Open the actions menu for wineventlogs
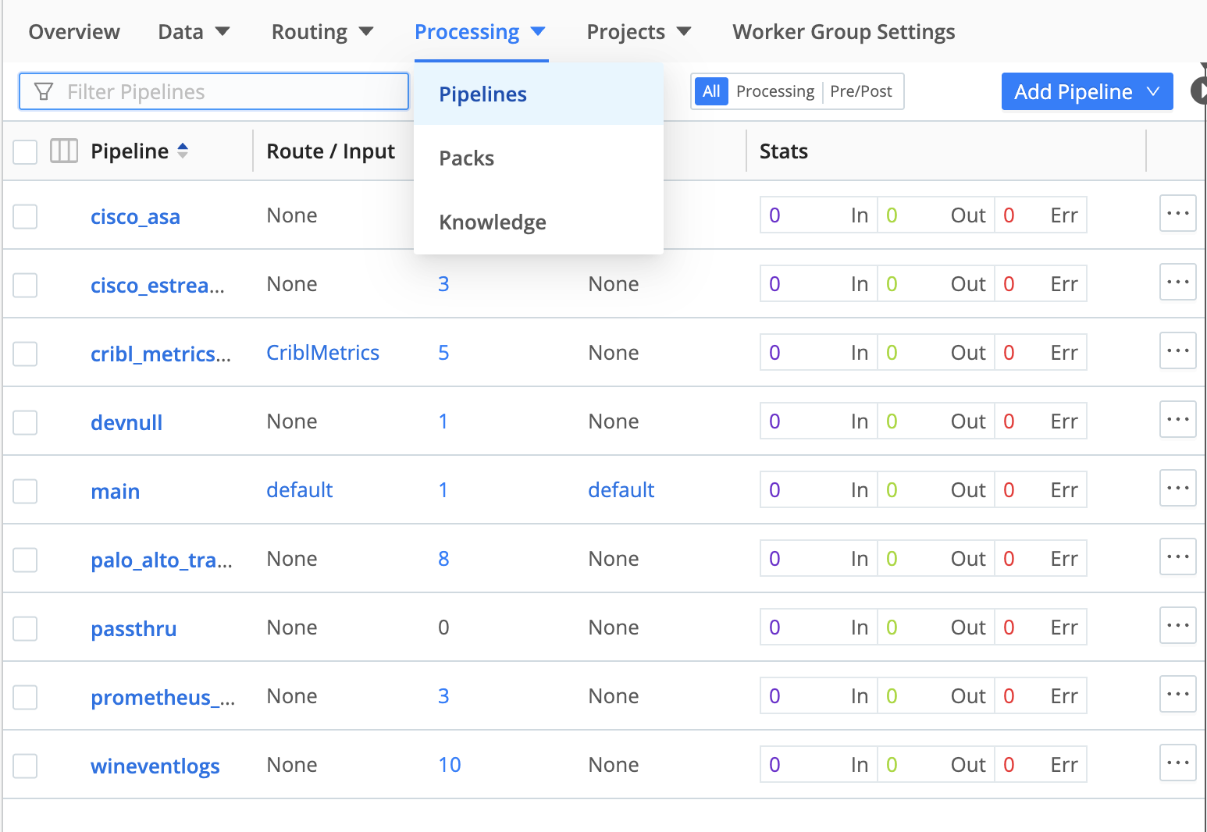1207x832 pixels. [1177, 763]
